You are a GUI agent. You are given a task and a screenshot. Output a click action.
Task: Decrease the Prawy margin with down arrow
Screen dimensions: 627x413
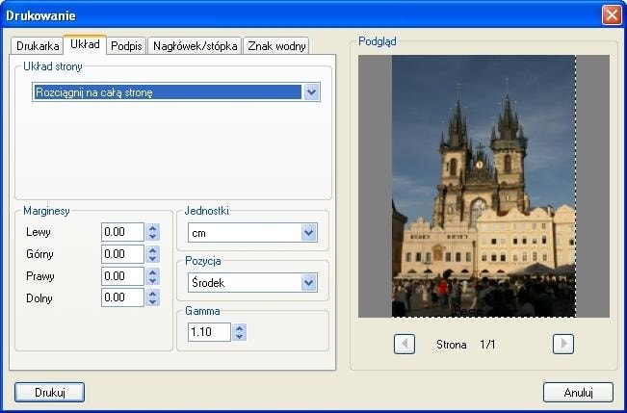(152, 280)
